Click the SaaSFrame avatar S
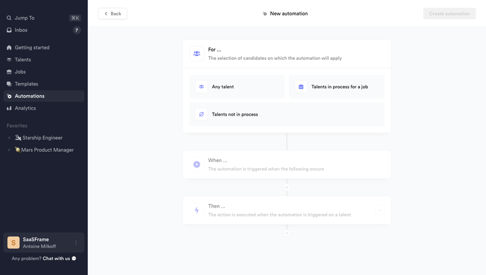Screen dimensions: 486x275 13,243
